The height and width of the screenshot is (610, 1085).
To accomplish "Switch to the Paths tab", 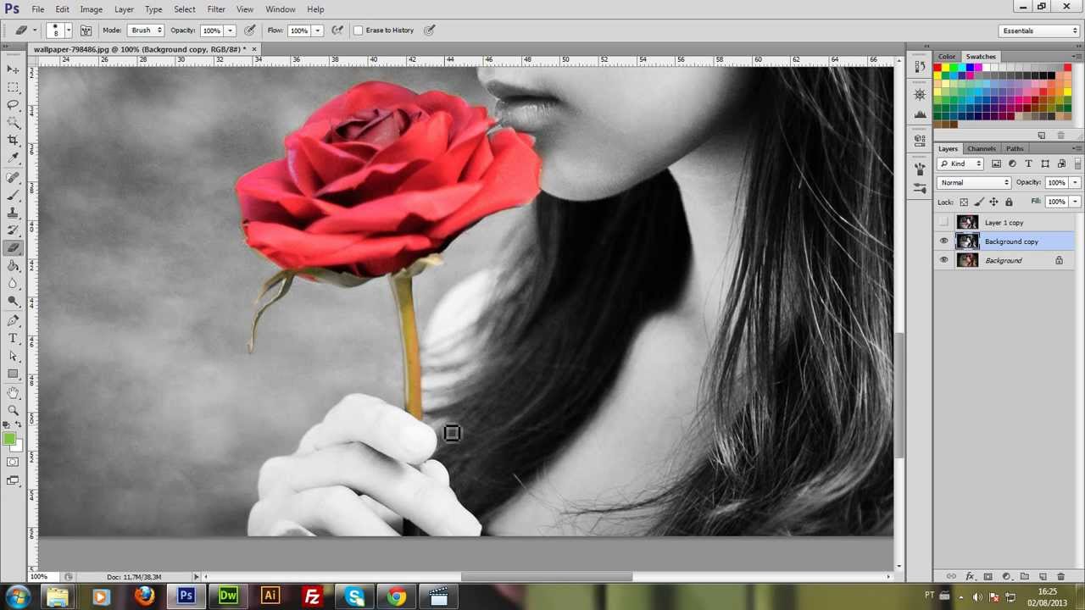I will [1015, 148].
